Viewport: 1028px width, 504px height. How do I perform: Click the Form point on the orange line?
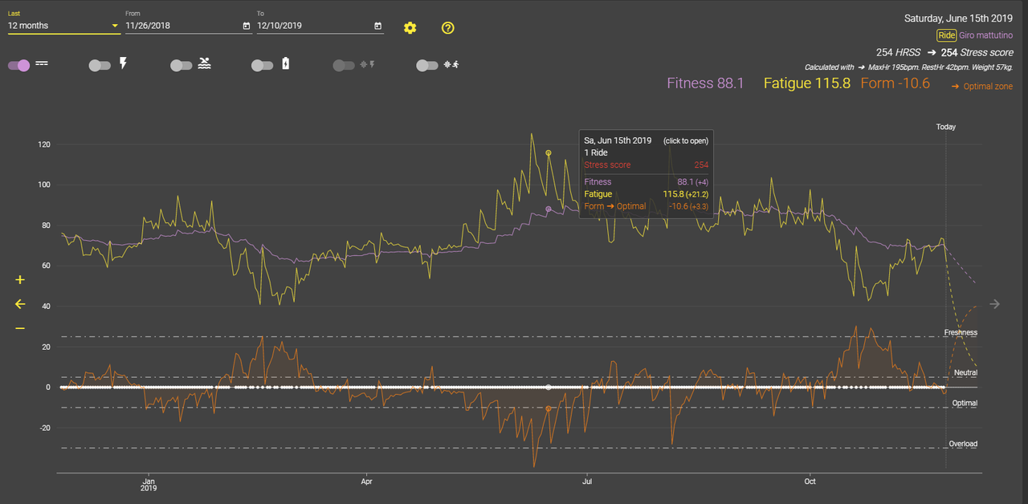click(x=549, y=408)
